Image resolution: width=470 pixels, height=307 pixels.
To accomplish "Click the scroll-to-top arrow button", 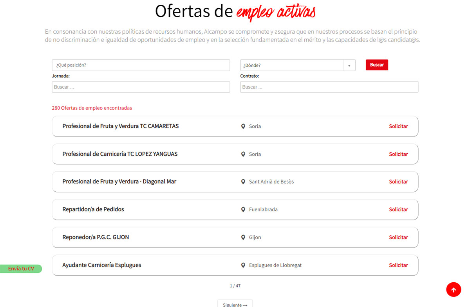I will click(454, 290).
